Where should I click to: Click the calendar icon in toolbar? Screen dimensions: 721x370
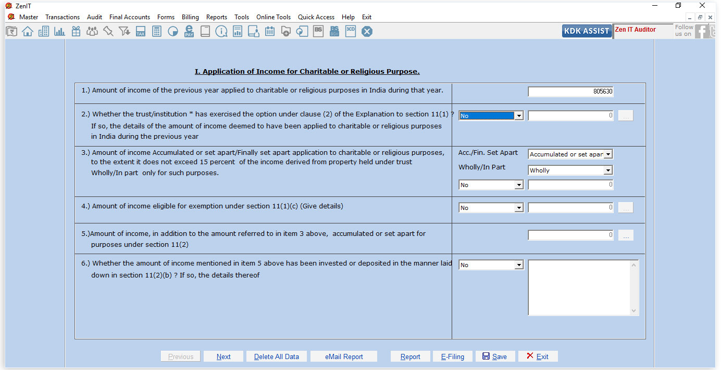(x=270, y=32)
